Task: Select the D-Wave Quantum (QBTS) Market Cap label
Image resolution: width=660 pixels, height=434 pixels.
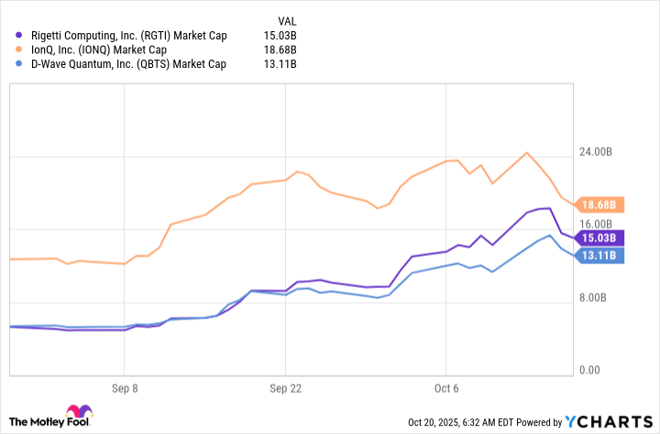Action: point(127,64)
